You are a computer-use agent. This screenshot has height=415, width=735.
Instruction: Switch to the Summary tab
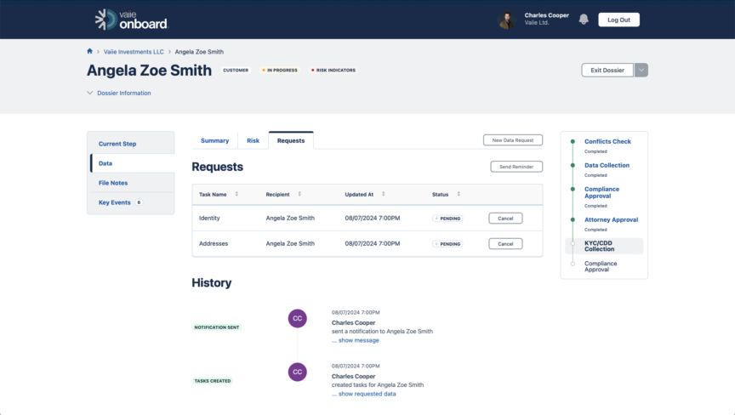(214, 140)
